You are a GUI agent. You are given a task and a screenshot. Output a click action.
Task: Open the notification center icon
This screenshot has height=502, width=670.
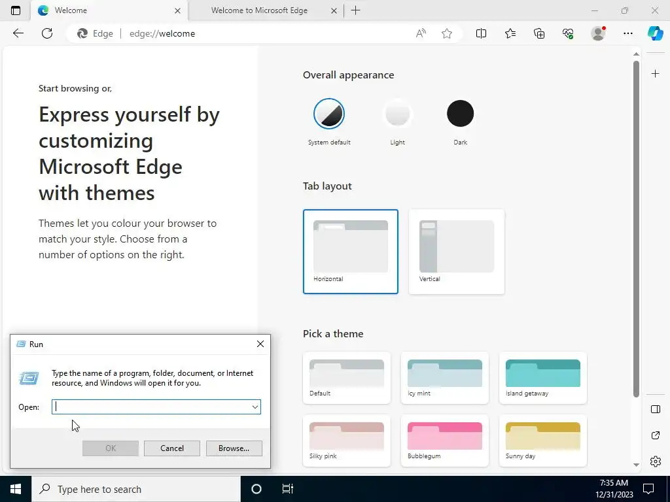coord(648,489)
